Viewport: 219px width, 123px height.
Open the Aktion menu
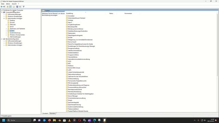tap(8, 4)
